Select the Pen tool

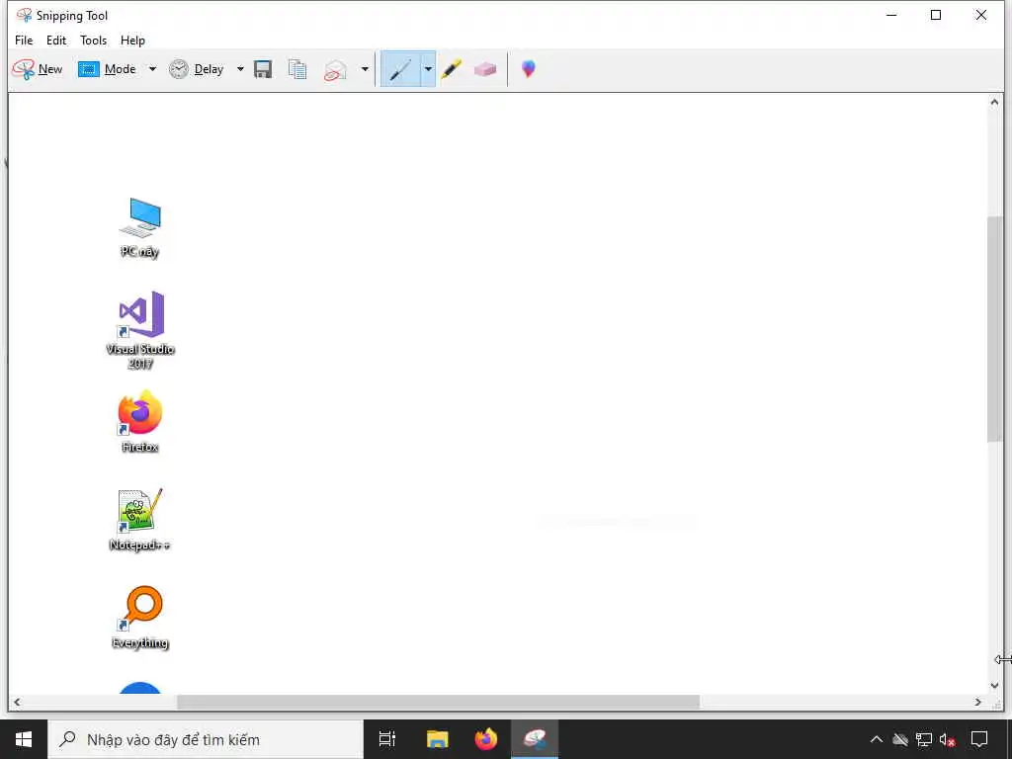pos(400,69)
